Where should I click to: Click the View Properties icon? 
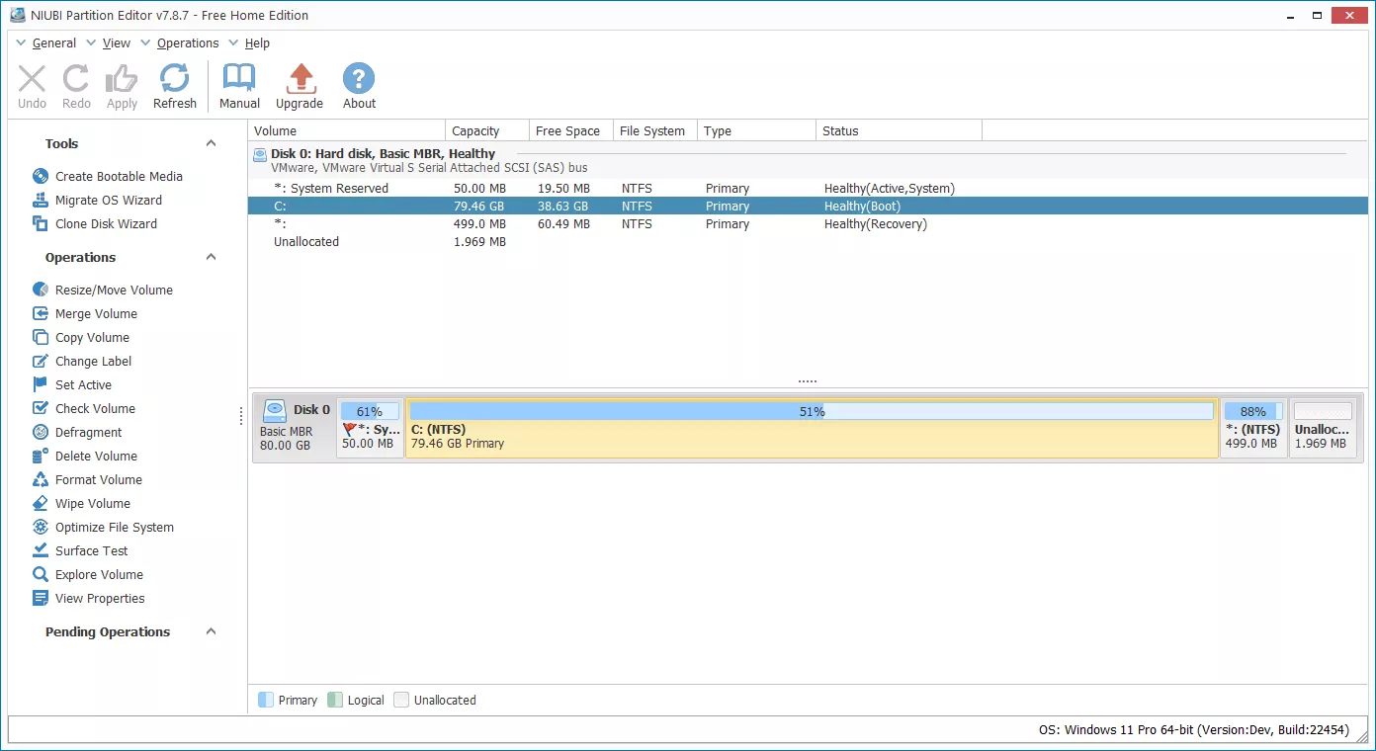41,598
